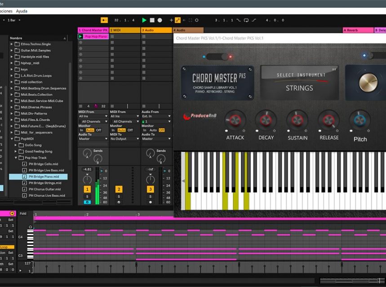Click the SELECT INSTRUMENT Strings display
Screen dimensions: 386x287
pos(300,83)
